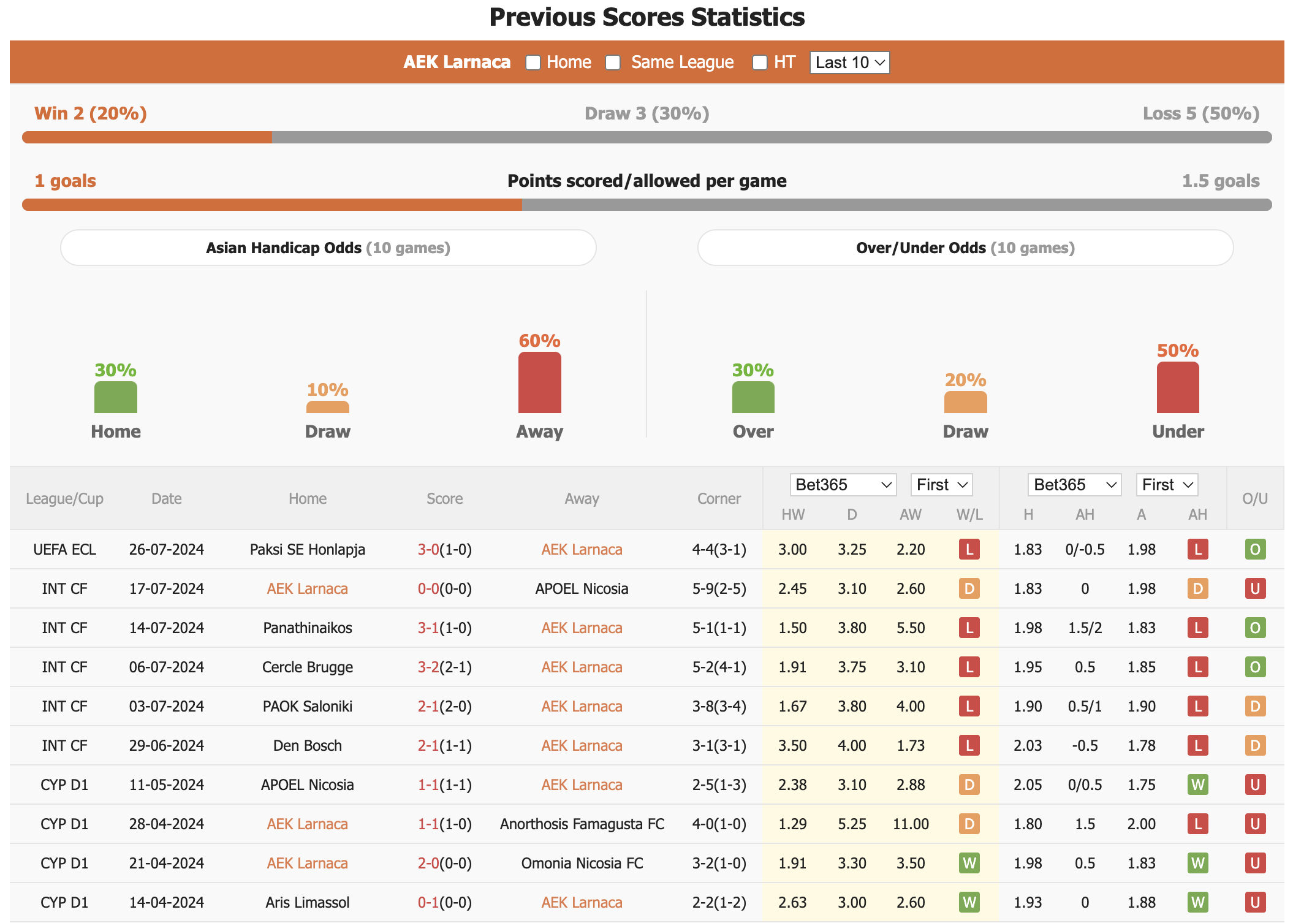The width and height of the screenshot is (1293, 923).
Task: Click the AH win badge in Omonia Nicosia row
Action: pyautogui.click(x=1198, y=863)
